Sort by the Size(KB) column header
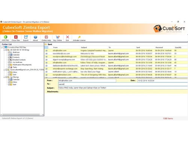This screenshot has width=188, height=141. 178,47
